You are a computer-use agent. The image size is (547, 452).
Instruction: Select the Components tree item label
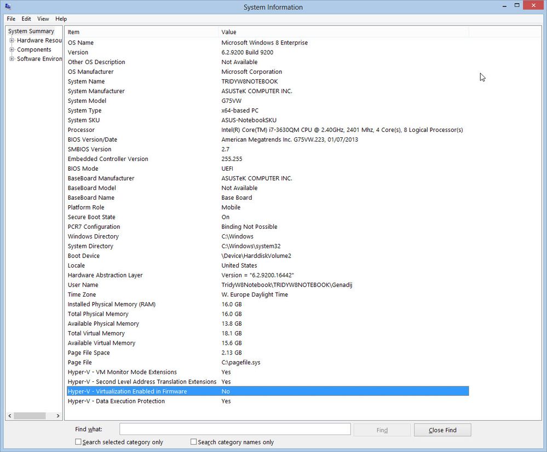click(34, 50)
